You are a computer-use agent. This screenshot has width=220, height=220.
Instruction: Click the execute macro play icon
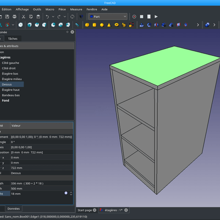156,16
